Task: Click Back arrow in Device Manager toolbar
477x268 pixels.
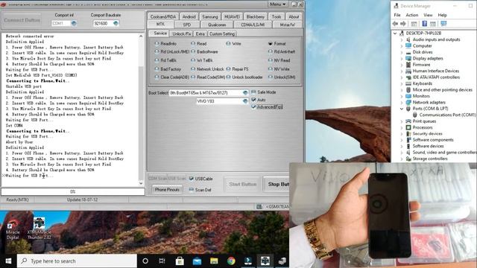Action: [395, 24]
